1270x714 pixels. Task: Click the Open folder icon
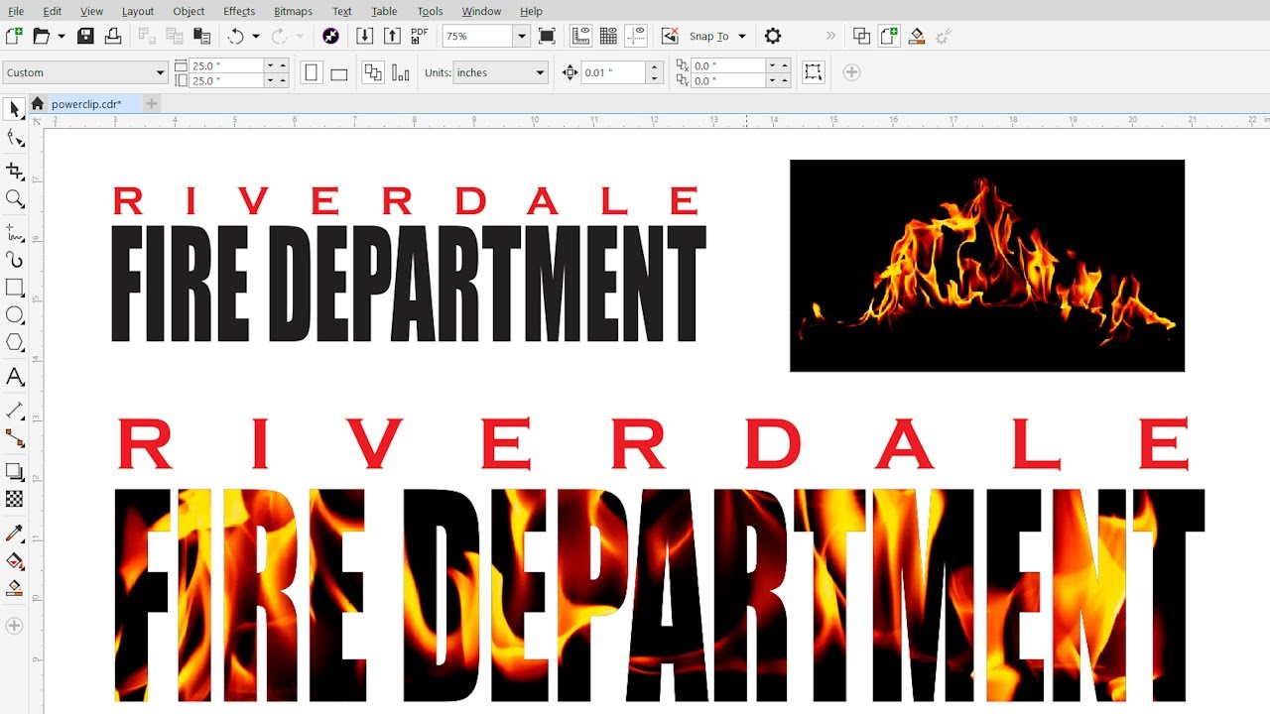coord(41,36)
